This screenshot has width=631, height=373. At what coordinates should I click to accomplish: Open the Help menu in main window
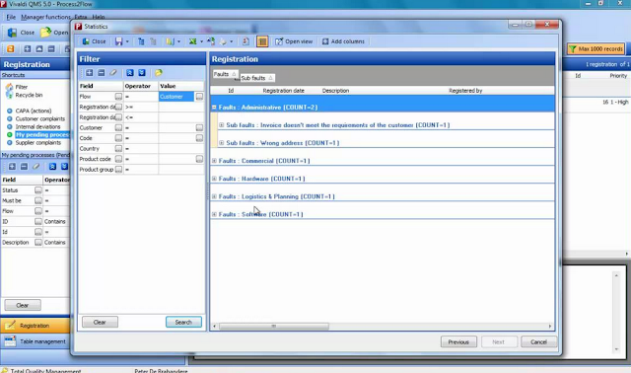(x=99, y=17)
